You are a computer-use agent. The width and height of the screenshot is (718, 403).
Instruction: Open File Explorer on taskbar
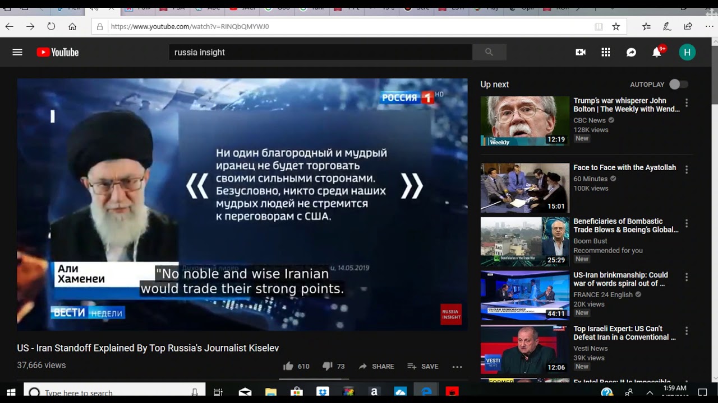pos(270,392)
